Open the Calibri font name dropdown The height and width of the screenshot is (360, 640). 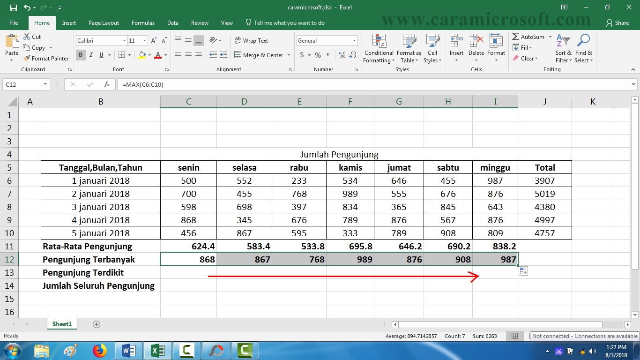pos(124,41)
